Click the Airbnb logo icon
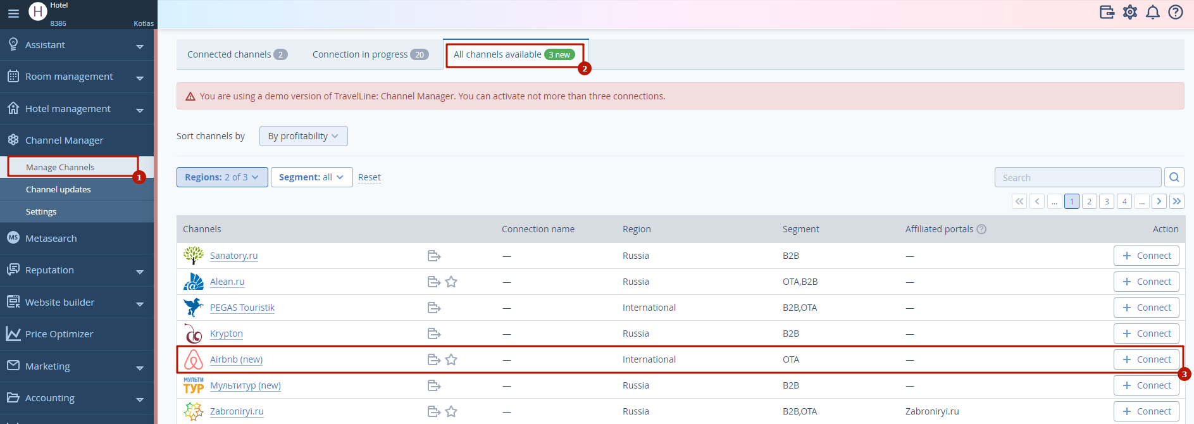The width and height of the screenshot is (1194, 424). [x=193, y=359]
